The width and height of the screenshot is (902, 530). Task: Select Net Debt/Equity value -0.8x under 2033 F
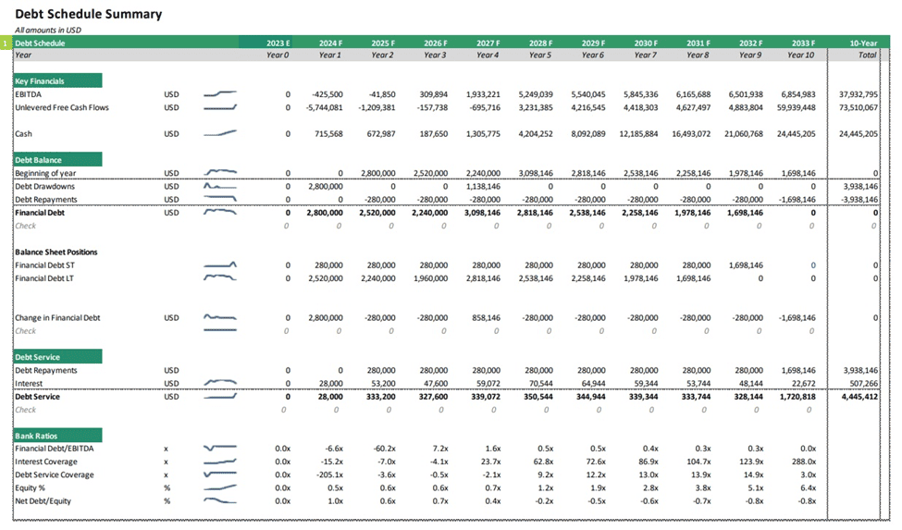[x=807, y=501]
